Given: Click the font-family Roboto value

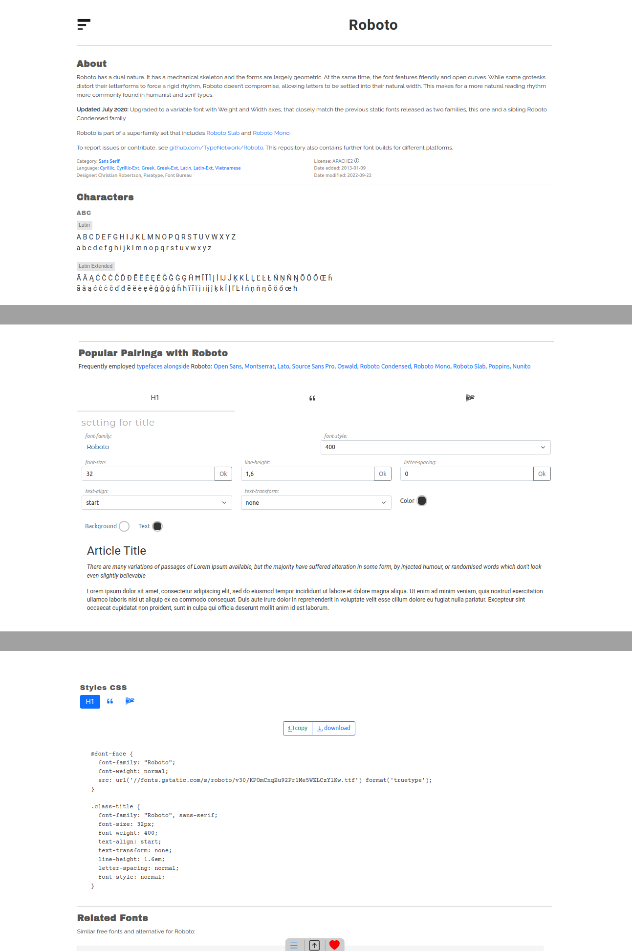Looking at the screenshot, I should 98,447.
